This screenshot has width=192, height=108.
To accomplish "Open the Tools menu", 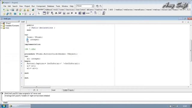I will pyautogui.click(x=58, y=6).
